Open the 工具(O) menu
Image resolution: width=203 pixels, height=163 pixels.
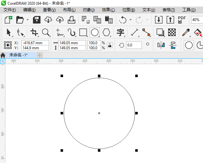(189, 10)
